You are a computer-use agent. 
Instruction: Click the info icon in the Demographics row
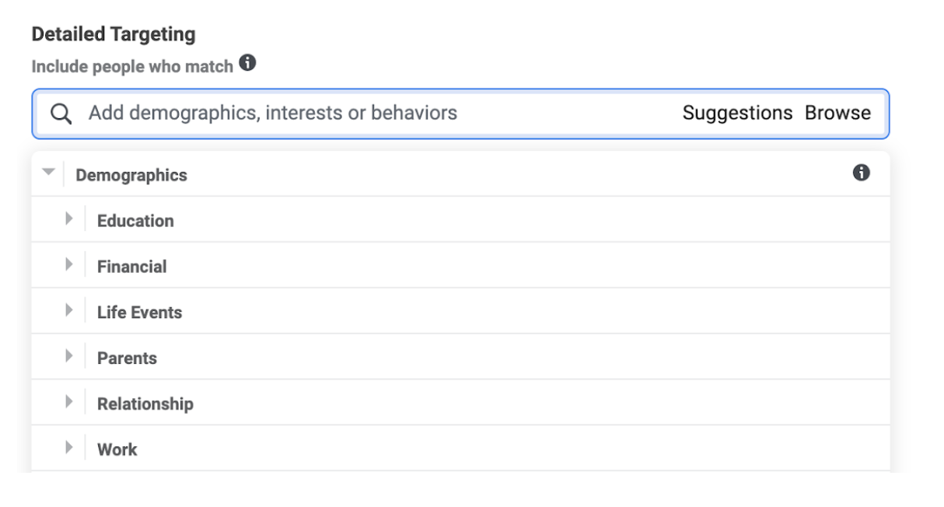pyautogui.click(x=861, y=173)
